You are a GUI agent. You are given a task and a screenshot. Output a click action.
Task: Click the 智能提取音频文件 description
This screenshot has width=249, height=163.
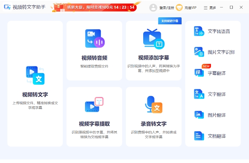point(94,66)
